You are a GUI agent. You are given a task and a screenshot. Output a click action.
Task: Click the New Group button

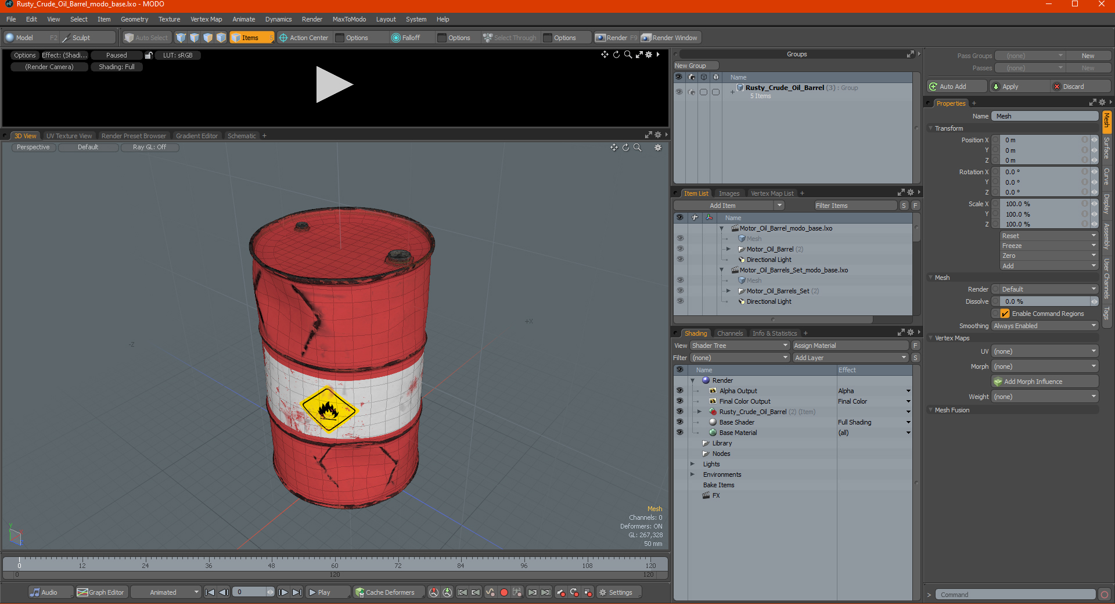(696, 66)
